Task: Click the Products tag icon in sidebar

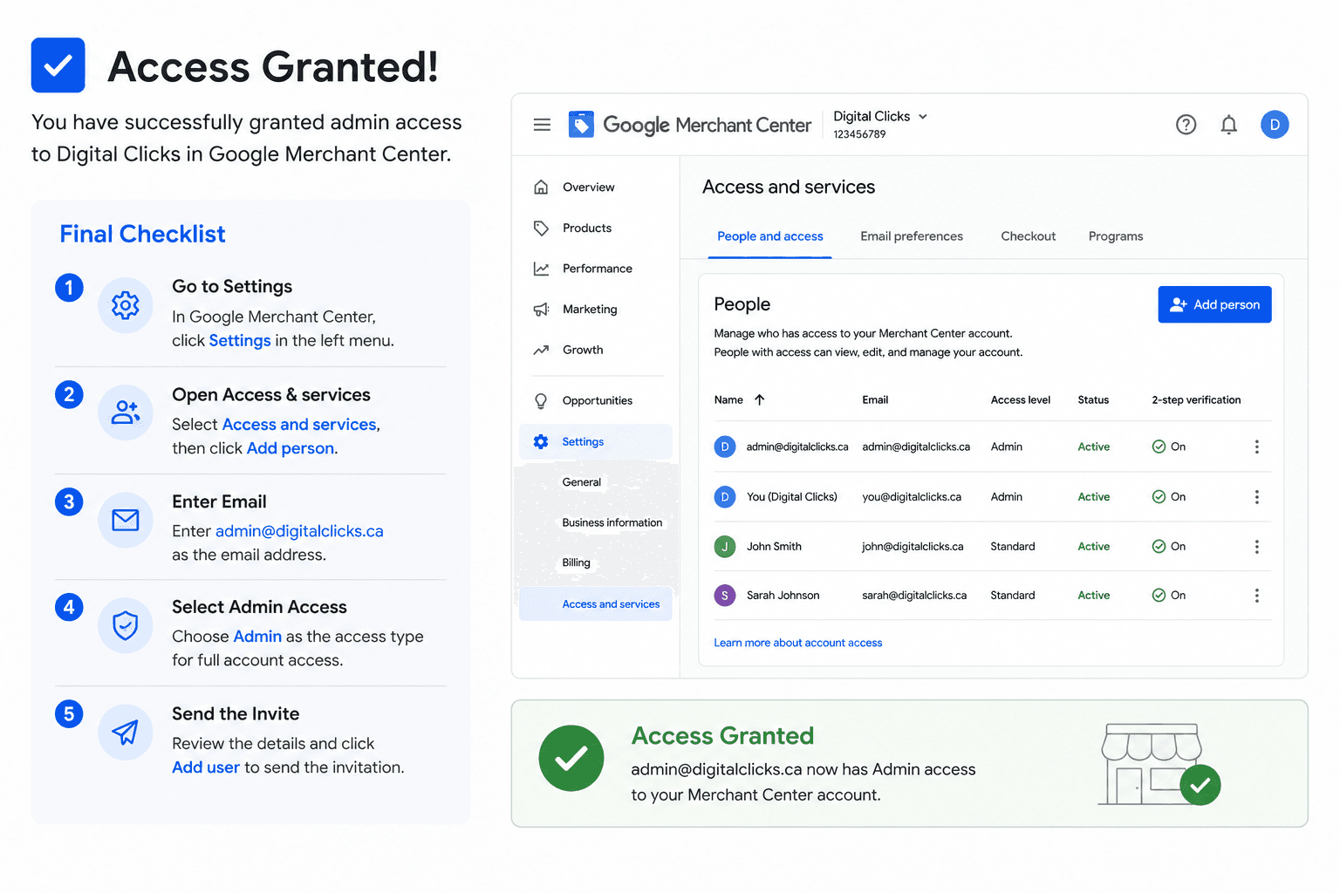Action: (x=541, y=228)
